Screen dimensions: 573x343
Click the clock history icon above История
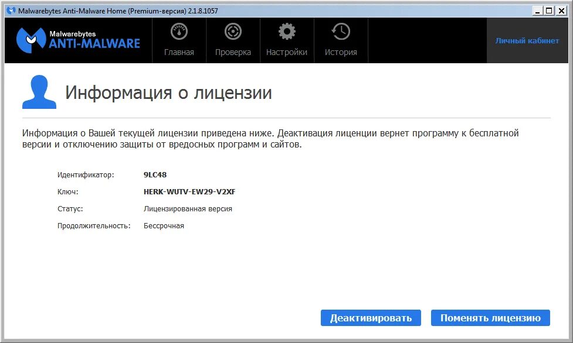341,32
